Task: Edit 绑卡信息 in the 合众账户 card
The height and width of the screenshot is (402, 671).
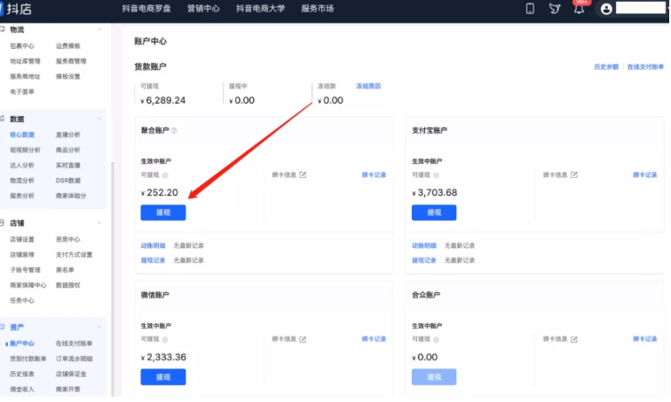Action: click(574, 340)
